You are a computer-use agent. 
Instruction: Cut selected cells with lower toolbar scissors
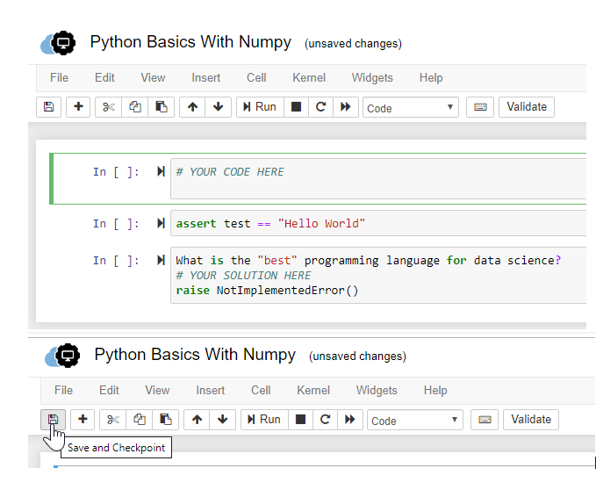[113, 420]
